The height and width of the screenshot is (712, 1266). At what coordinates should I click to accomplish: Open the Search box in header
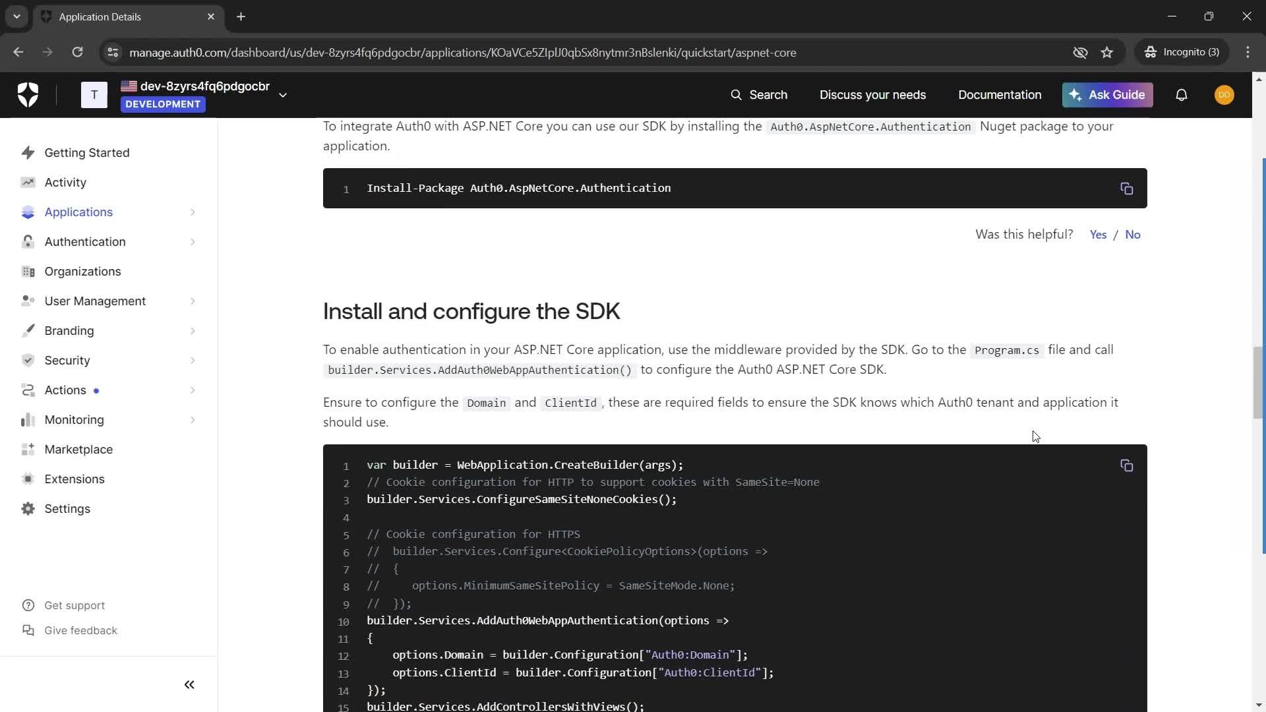click(x=759, y=95)
